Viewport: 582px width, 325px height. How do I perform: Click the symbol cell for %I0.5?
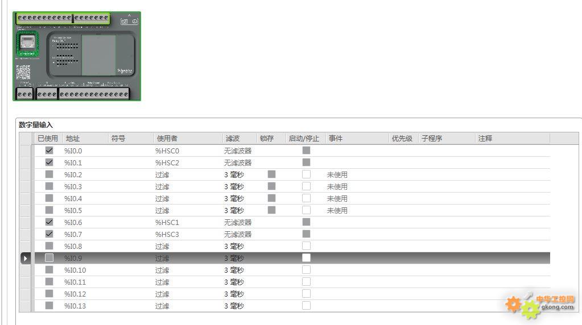coord(131,210)
